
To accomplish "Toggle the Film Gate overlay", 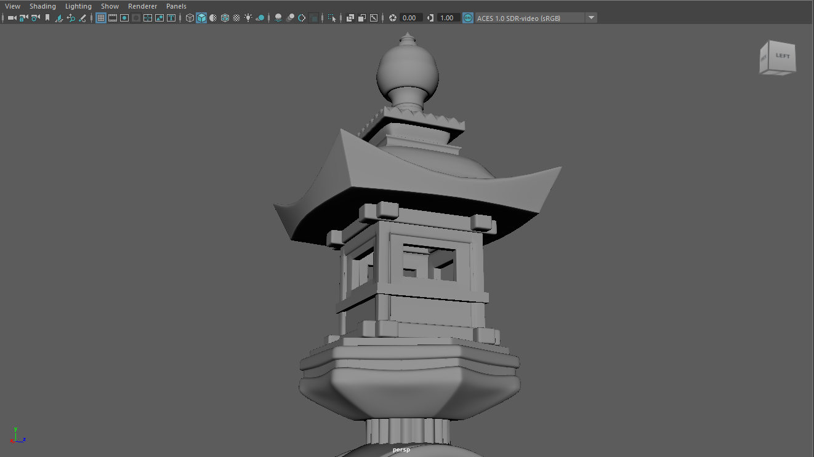I will pyautogui.click(x=113, y=18).
